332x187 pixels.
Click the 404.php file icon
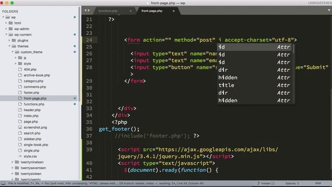20,69
